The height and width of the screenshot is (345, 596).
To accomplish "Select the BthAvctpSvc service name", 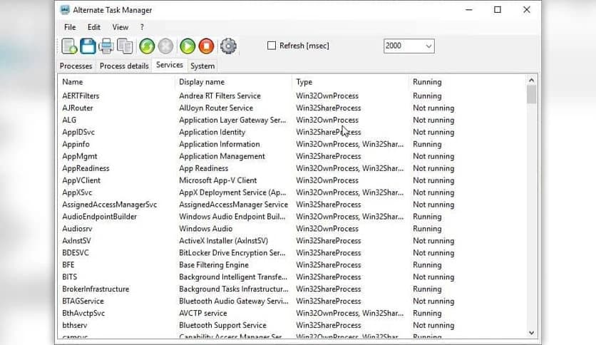I will [83, 314].
